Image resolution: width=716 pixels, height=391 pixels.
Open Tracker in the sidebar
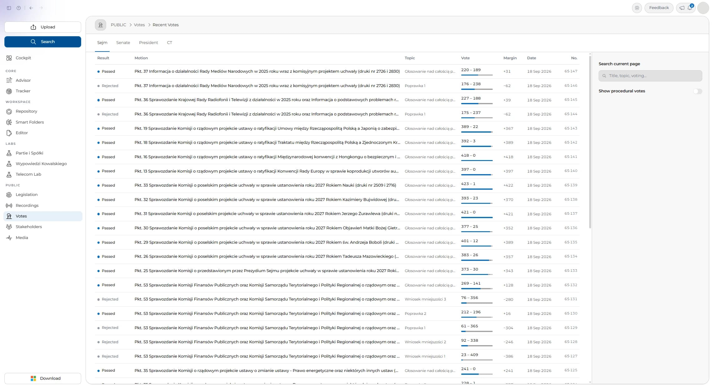(x=43, y=91)
